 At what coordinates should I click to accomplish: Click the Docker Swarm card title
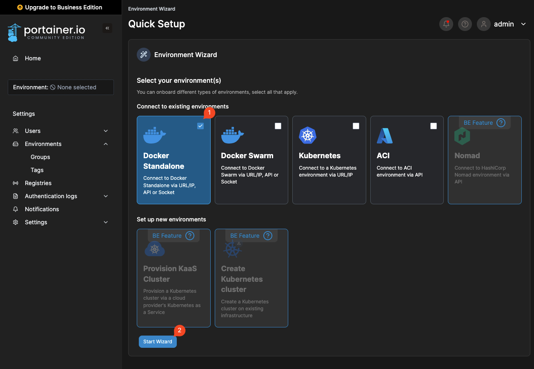(247, 156)
